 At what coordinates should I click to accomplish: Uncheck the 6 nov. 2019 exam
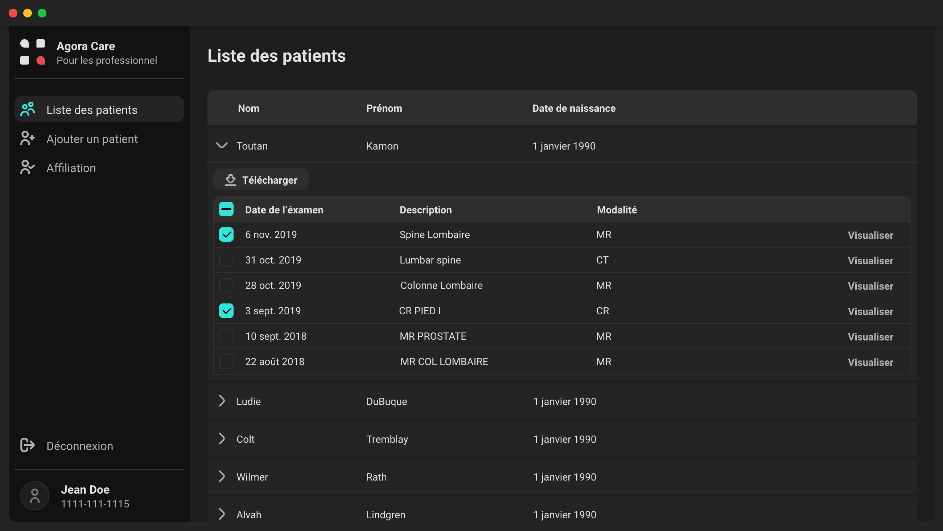[226, 234]
